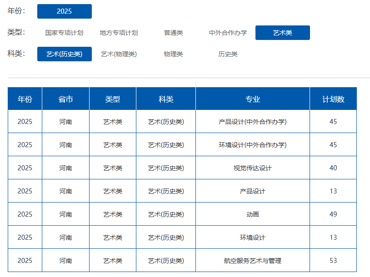Click the 年份 column header
Image resolution: width=370 pixels, height=277 pixels.
pos(25,99)
